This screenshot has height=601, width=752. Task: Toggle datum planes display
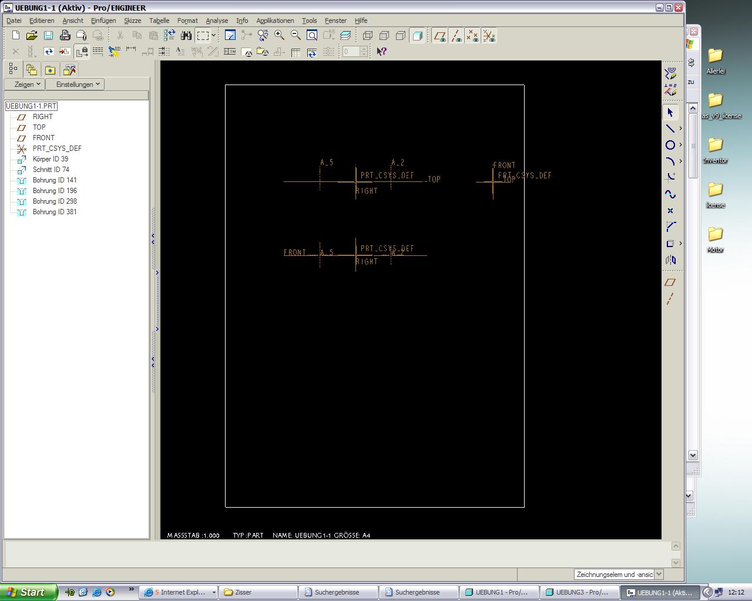439,36
